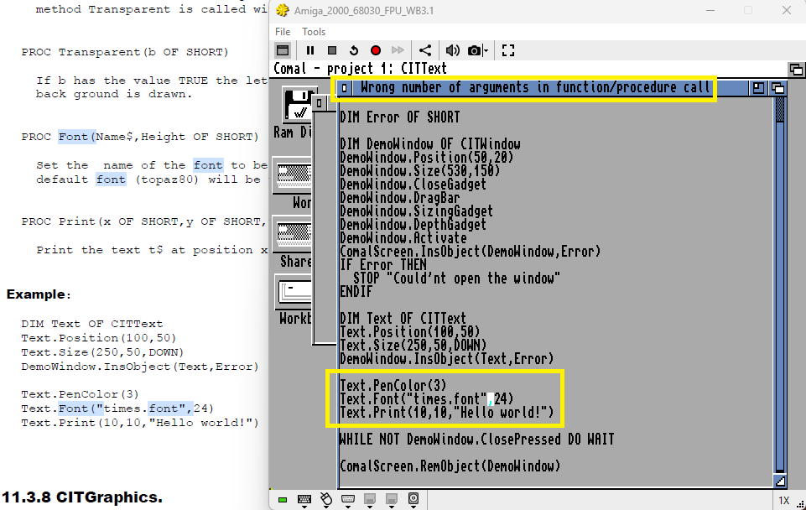This screenshot has width=806, height=510.
Task: Open the camera options dropdown arrow
Action: tap(486, 50)
